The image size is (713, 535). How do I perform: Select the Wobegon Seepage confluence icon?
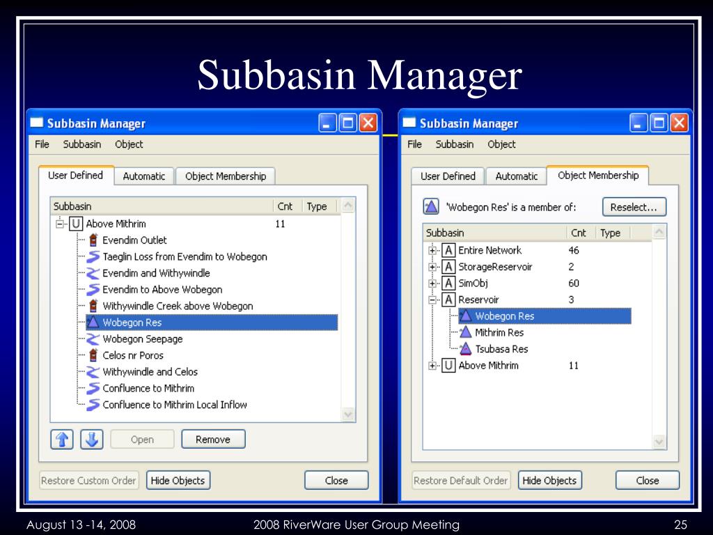coord(93,339)
